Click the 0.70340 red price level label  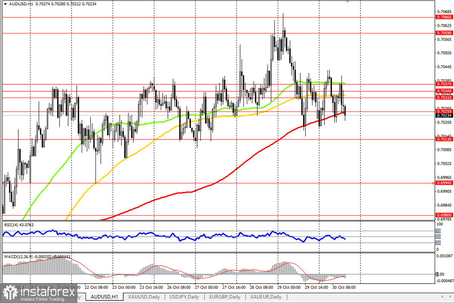coord(444,91)
